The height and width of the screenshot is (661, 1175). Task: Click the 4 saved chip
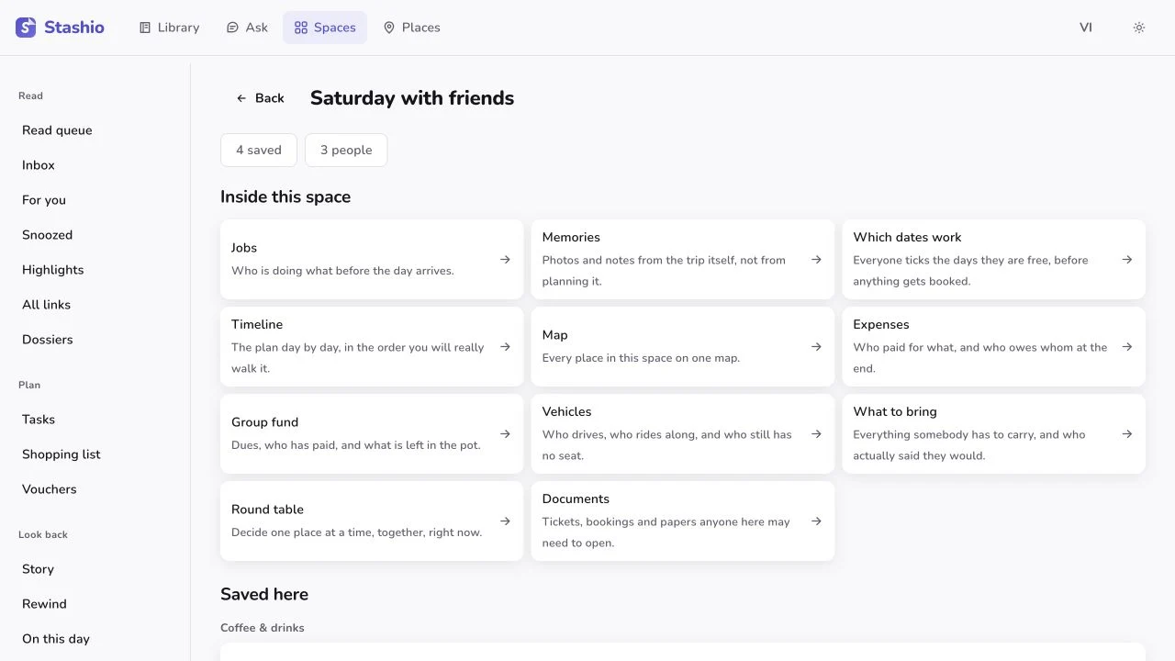[x=259, y=151]
